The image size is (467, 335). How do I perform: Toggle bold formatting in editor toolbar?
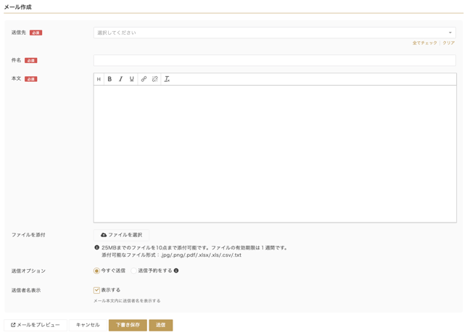109,79
